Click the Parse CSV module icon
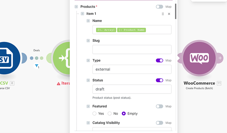Image resolution: width=227 pixels, height=133 pixels. (7, 58)
